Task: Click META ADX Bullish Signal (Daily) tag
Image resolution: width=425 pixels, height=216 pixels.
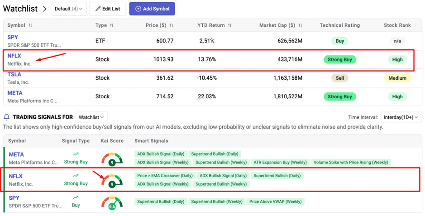Action: pos(161,154)
